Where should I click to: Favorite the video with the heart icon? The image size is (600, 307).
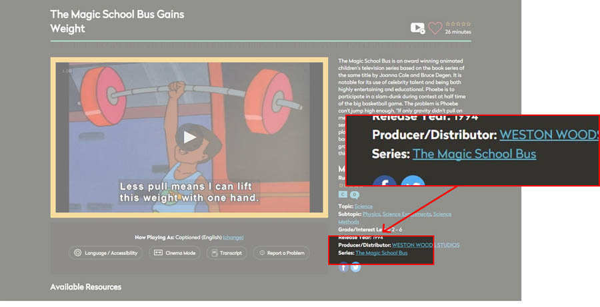click(435, 28)
